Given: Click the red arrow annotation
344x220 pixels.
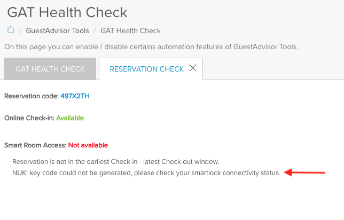Looking at the screenshot, I should [x=304, y=172].
